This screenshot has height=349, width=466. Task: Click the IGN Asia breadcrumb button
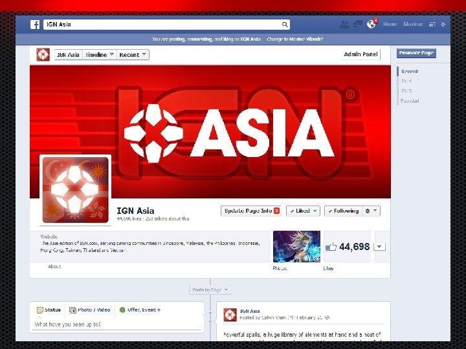point(68,55)
